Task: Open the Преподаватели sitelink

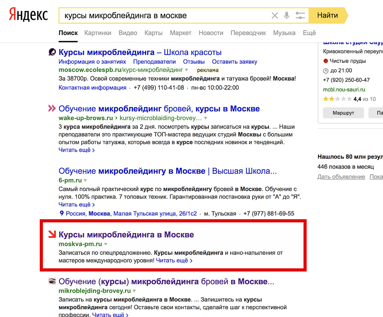Action: tap(154, 62)
